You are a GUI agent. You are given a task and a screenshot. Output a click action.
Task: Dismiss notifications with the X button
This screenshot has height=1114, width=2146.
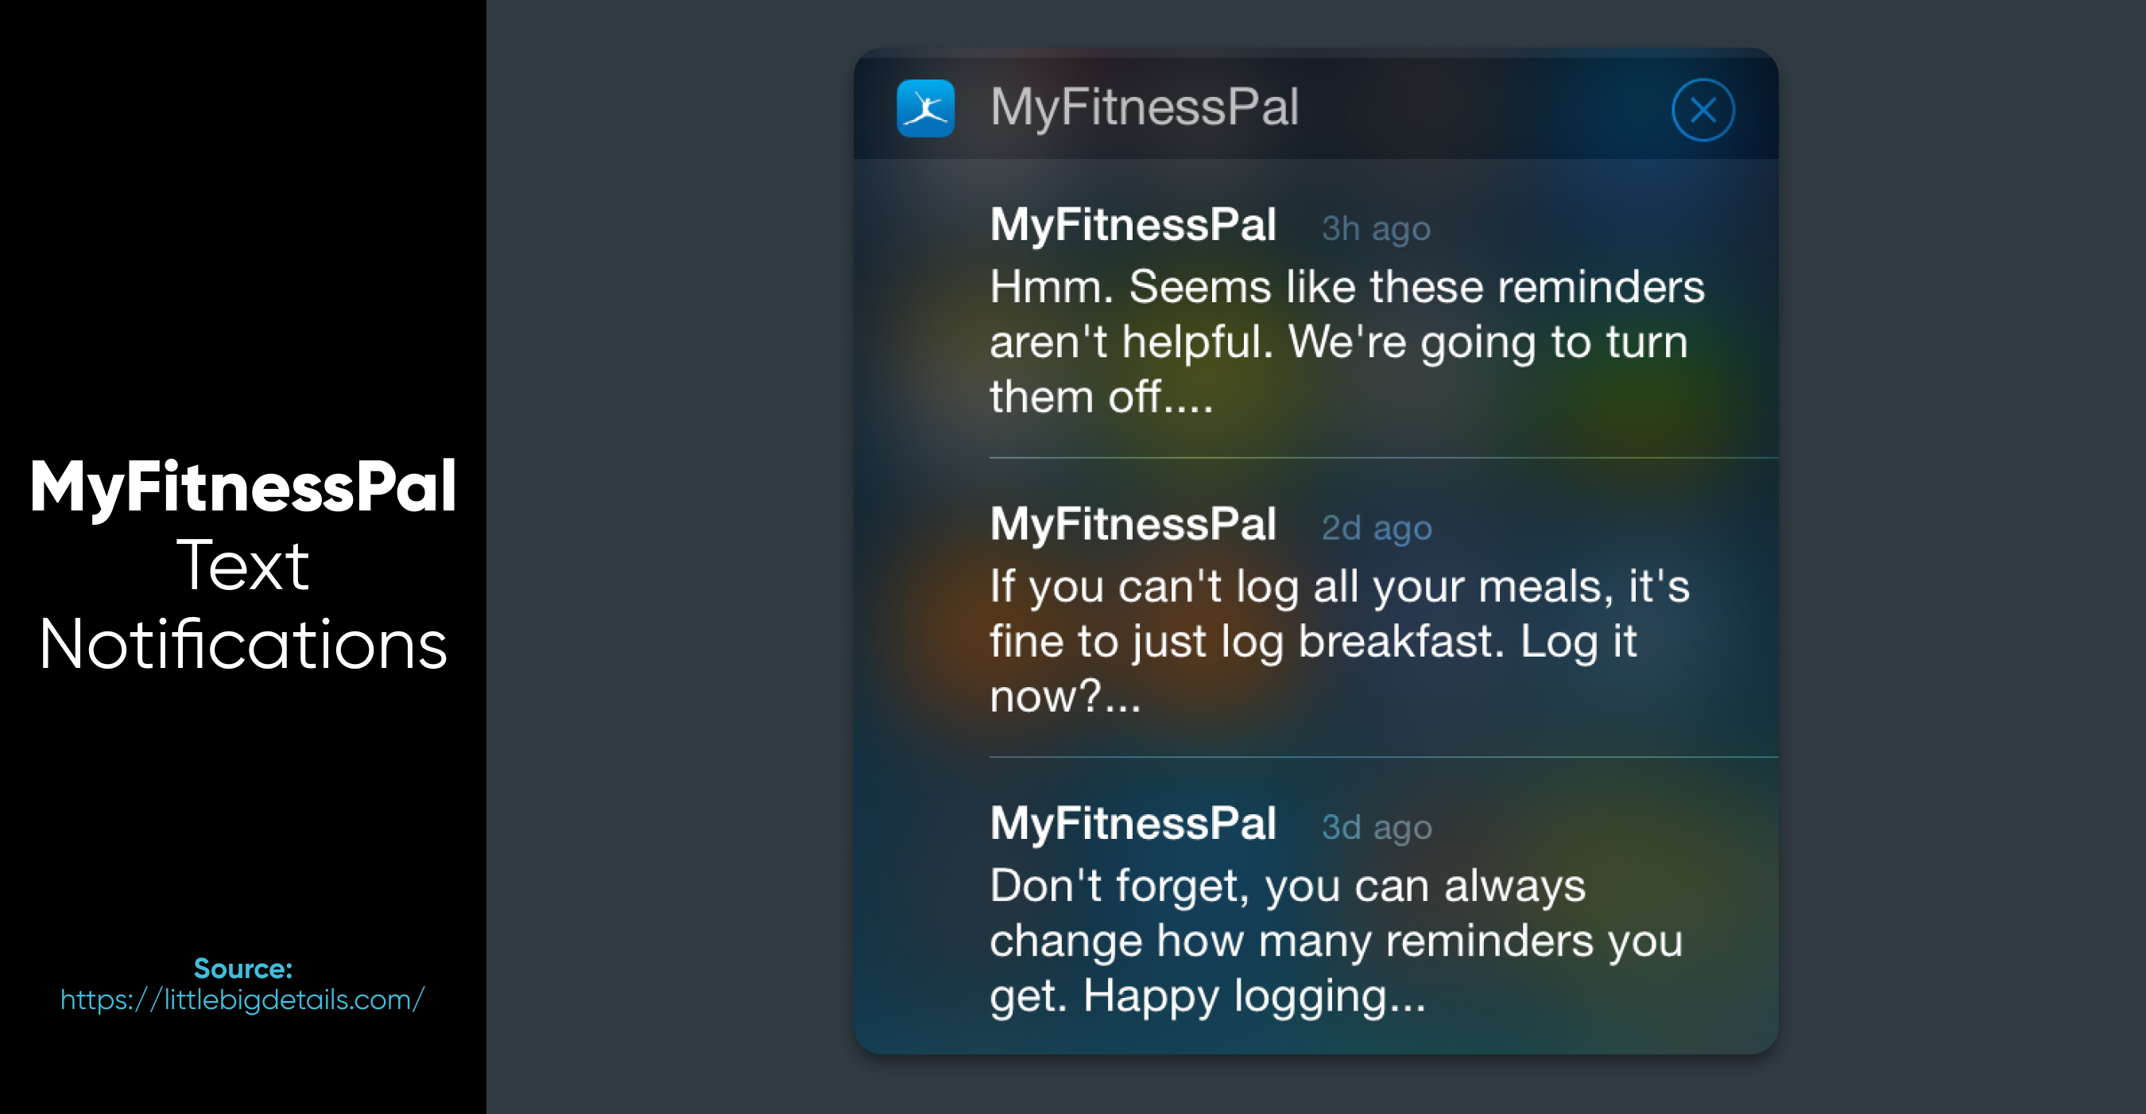1702,110
